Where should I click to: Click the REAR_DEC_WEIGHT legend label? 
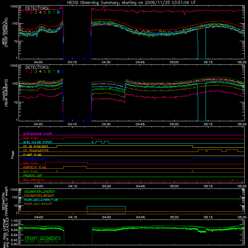click(x=38, y=204)
